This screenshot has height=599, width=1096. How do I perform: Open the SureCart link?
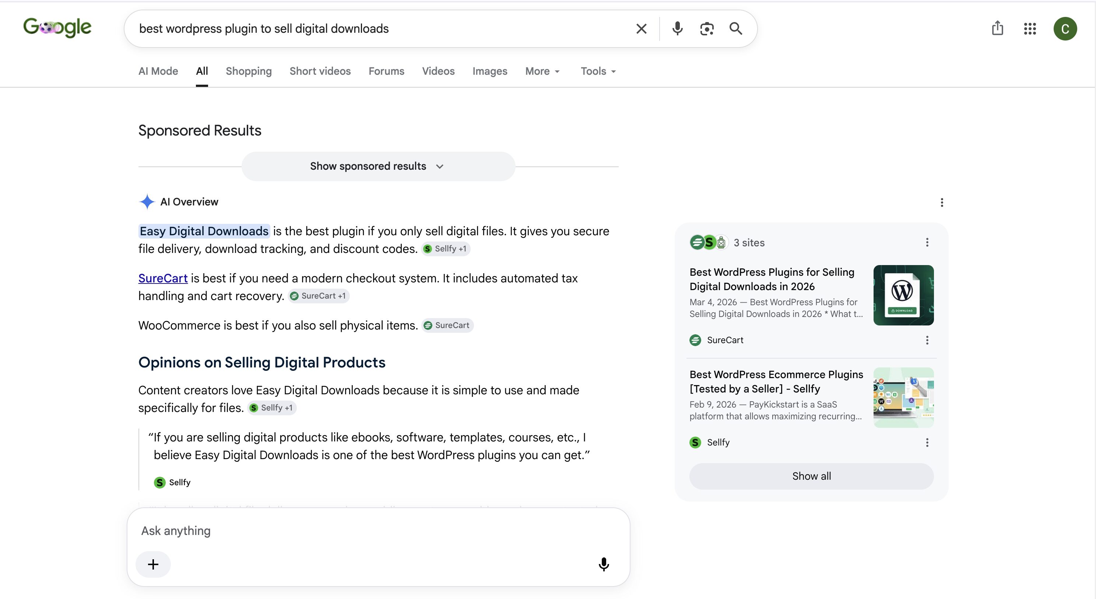click(x=163, y=278)
